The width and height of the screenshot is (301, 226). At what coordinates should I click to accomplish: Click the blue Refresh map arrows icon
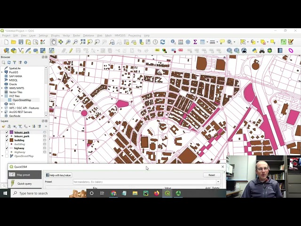[x=163, y=42]
